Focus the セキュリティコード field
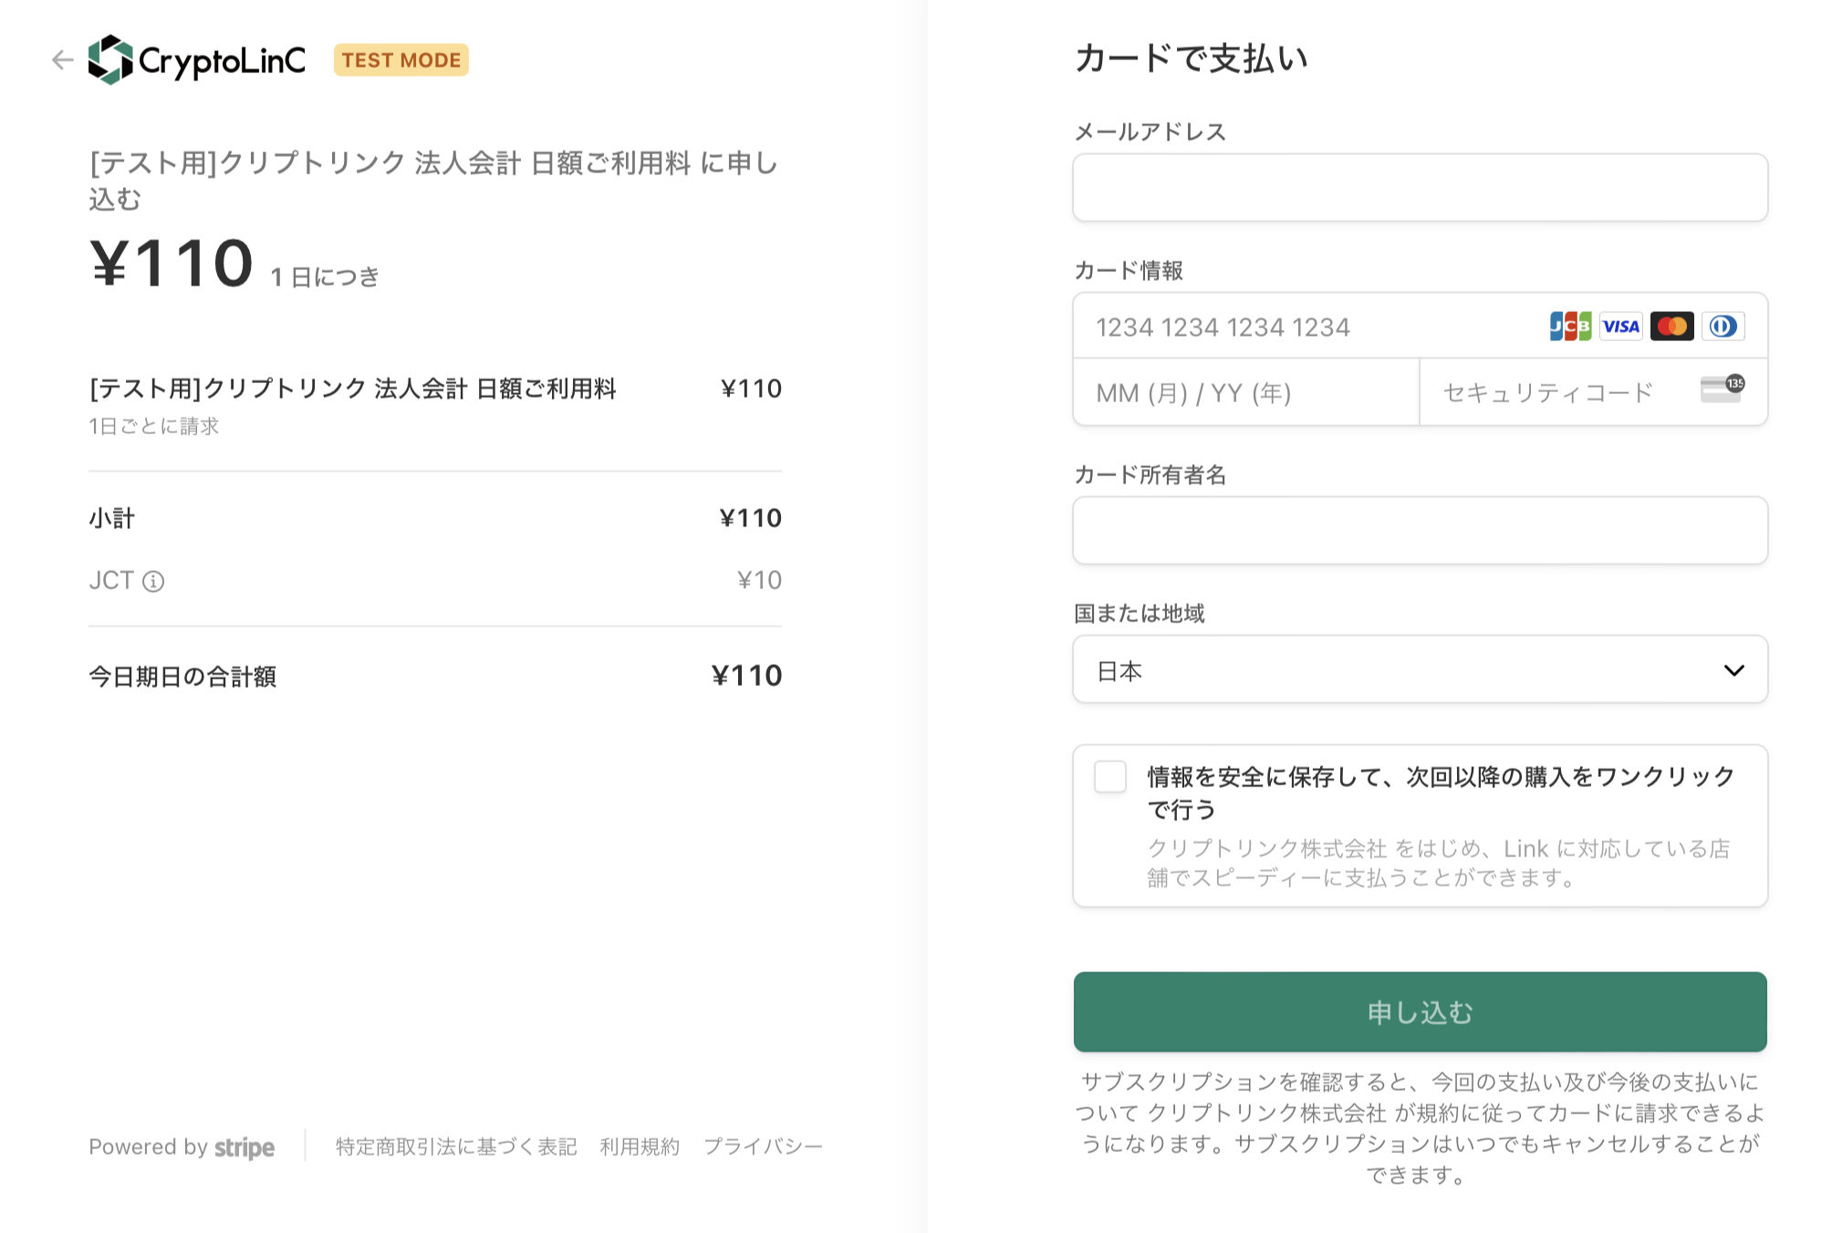 1594,392
